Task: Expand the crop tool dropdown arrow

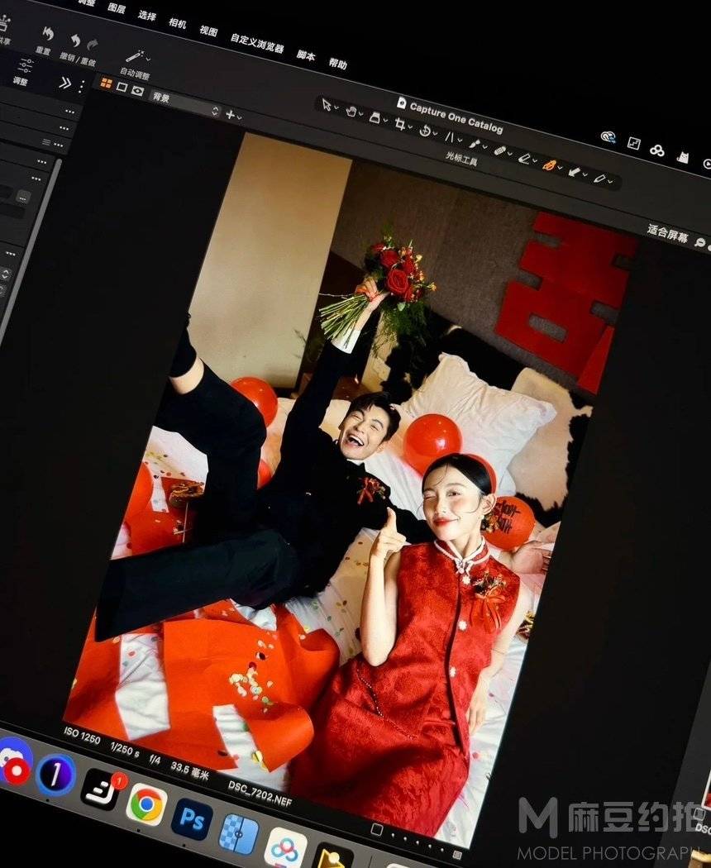Action: (410, 127)
